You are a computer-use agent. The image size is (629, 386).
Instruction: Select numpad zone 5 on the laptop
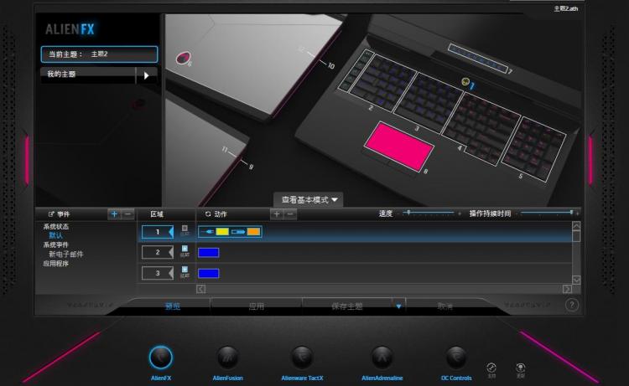click(x=534, y=148)
